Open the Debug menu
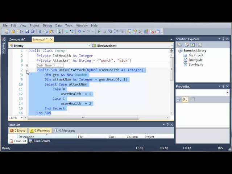 (x=47, y=26)
